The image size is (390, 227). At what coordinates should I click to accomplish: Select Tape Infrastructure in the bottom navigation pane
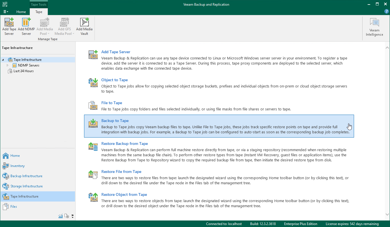coord(38,196)
